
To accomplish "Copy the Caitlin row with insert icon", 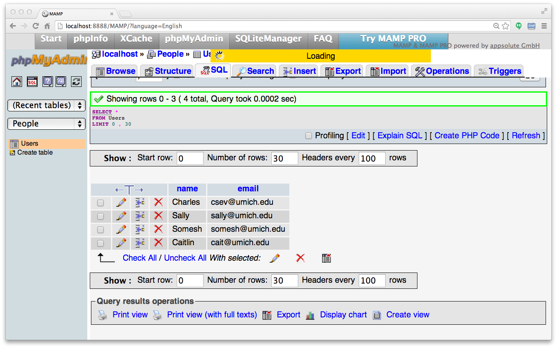I will pyautogui.click(x=140, y=243).
